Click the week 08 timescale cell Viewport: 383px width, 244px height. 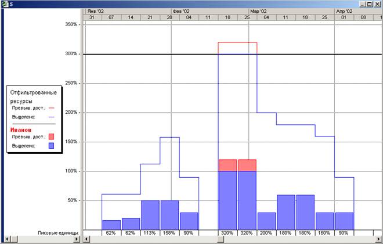363,17
